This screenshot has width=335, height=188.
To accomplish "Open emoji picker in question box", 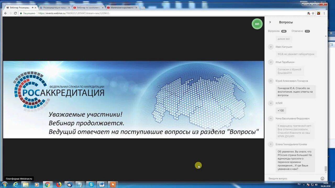I will point(322,179).
